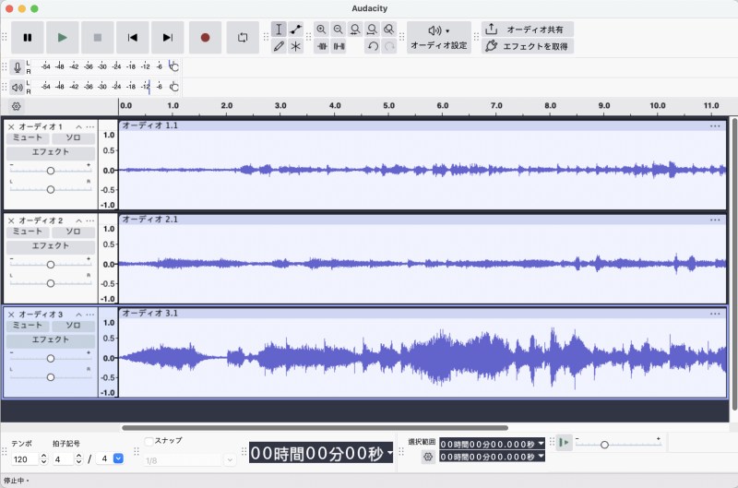This screenshot has height=488, width=738.
Task: Open the time signature denominator dropdown
Action: (118, 458)
